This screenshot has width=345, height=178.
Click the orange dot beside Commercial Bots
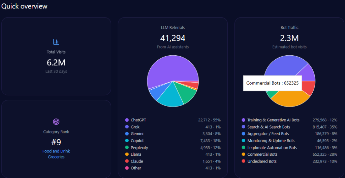(x=243, y=154)
